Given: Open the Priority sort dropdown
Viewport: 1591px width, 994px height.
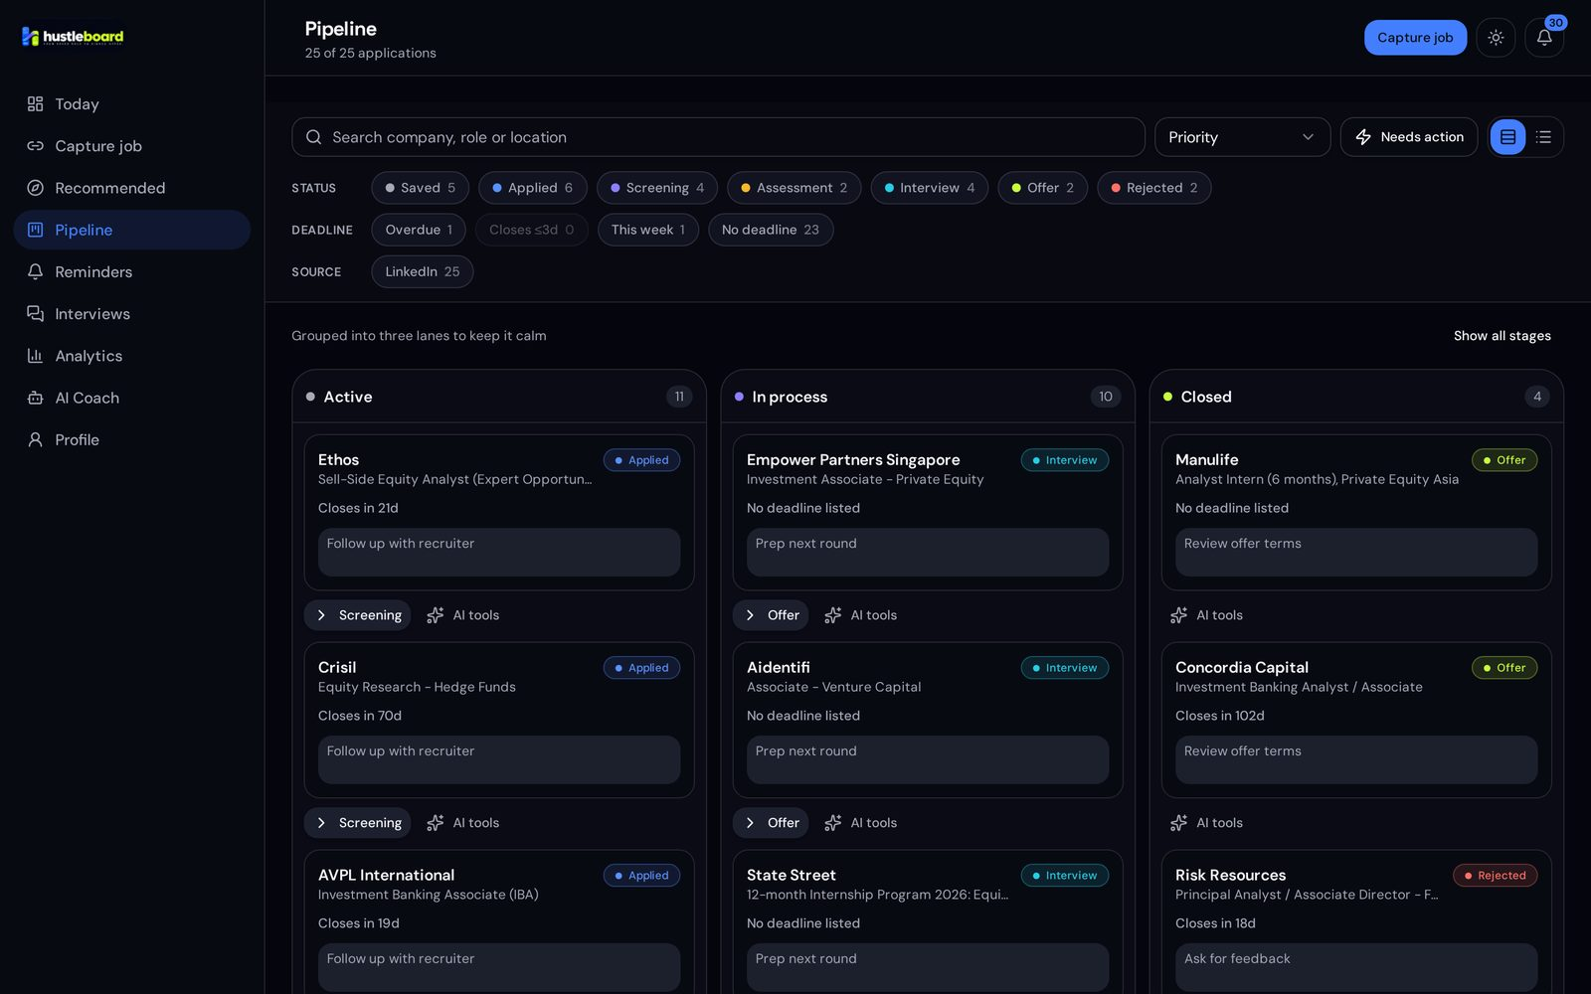Looking at the screenshot, I should click(x=1242, y=137).
